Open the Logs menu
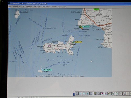Screen dimensions: 131x98 tap(39, 7)
